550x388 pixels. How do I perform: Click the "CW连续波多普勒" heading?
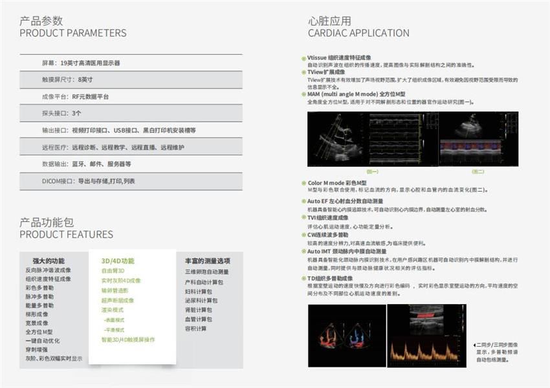click(x=328, y=235)
